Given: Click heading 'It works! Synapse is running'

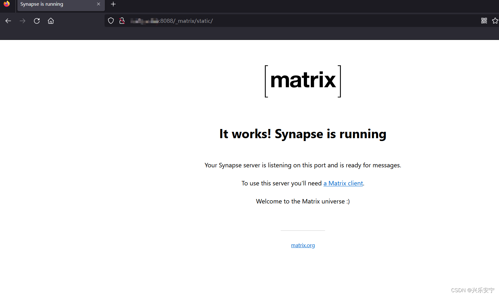Looking at the screenshot, I should click(303, 134).
